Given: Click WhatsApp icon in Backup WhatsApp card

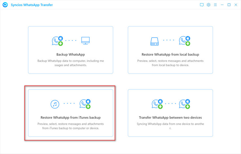Looking at the screenshot, I should point(58,41).
